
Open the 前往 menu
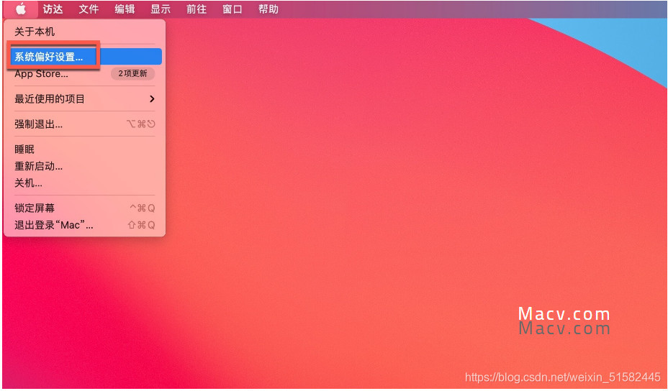pyautogui.click(x=196, y=9)
